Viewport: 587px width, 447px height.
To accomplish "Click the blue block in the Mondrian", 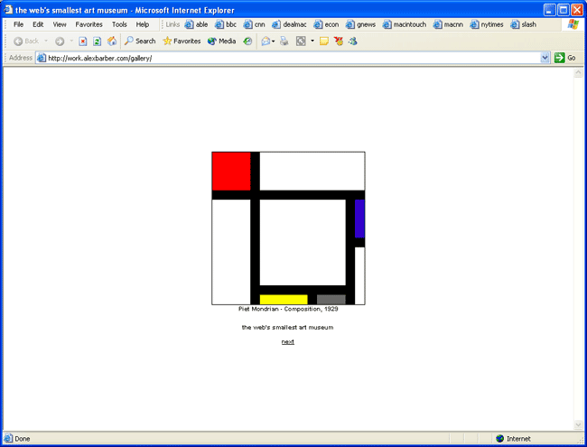I will point(359,219).
